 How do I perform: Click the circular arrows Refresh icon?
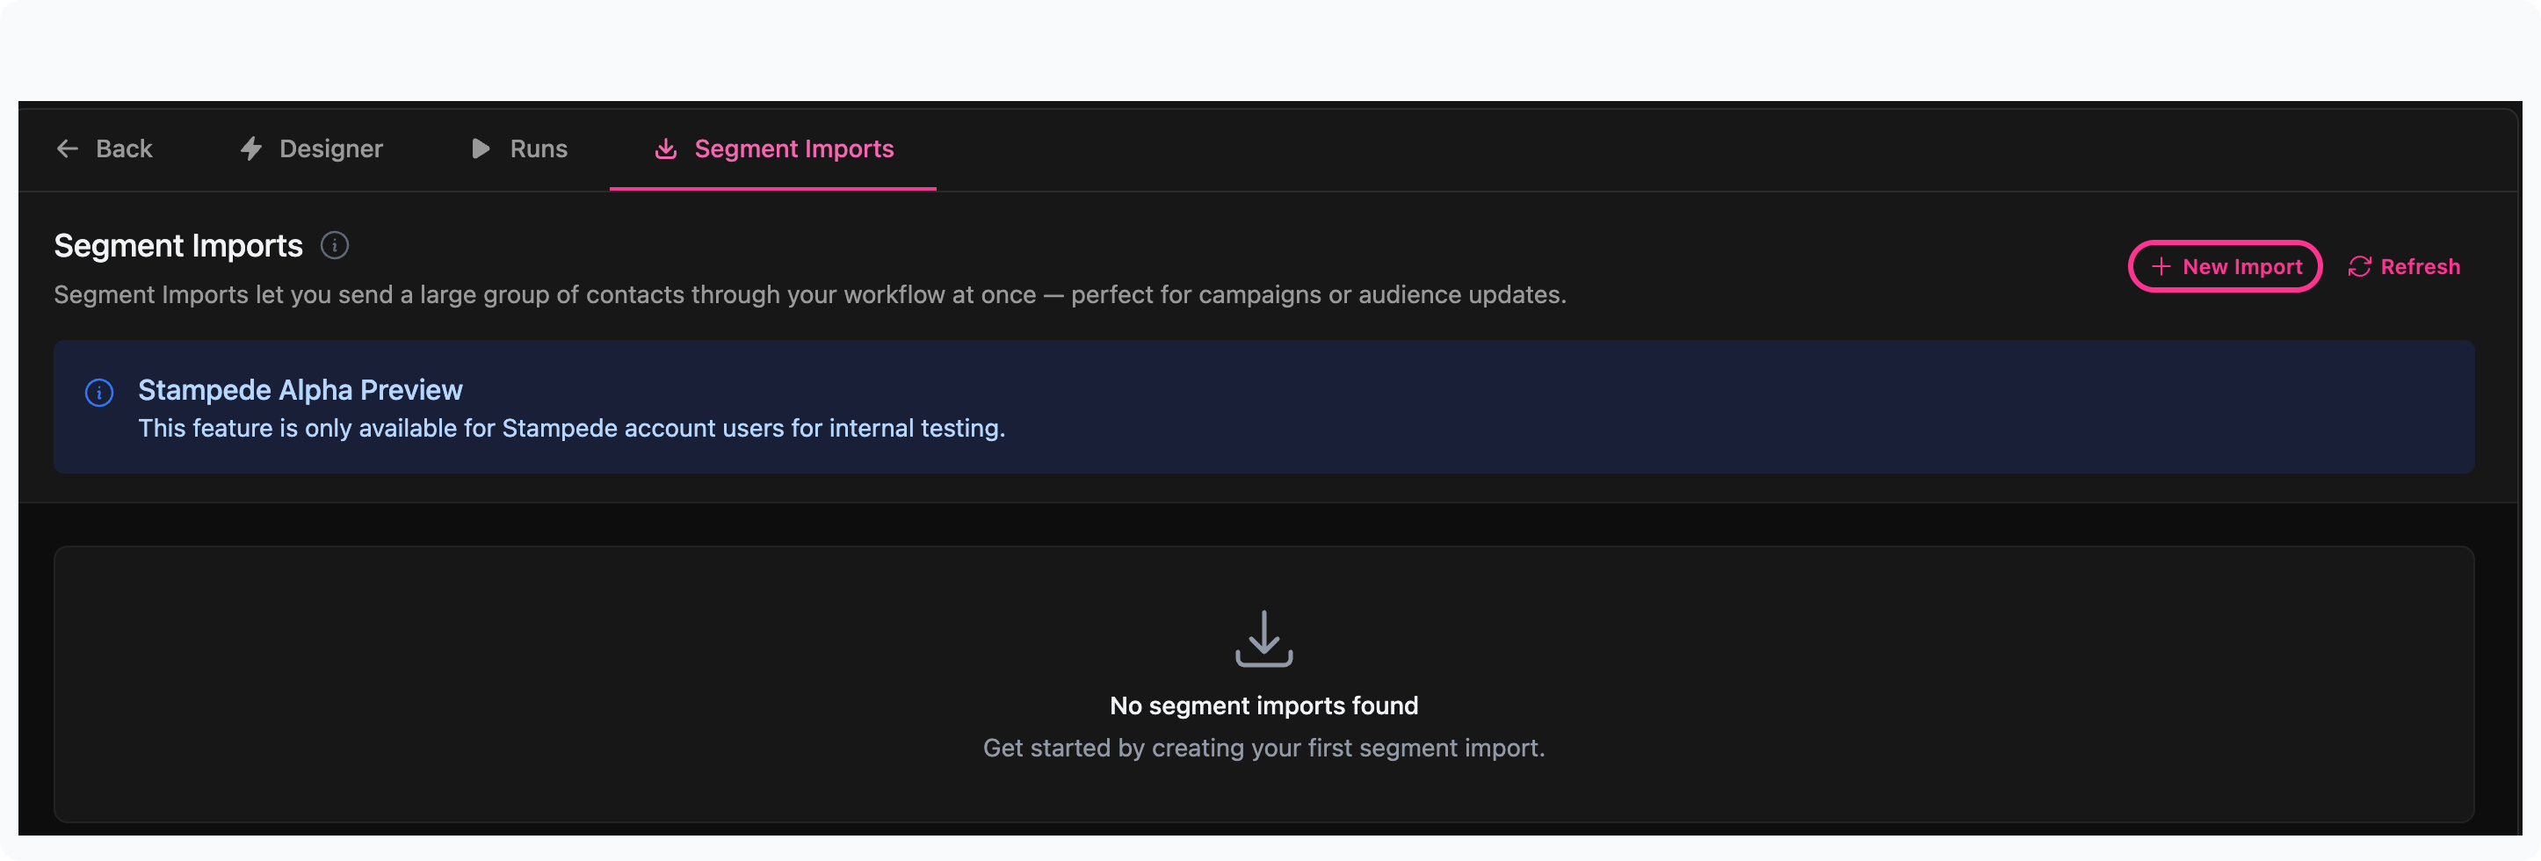[2358, 266]
